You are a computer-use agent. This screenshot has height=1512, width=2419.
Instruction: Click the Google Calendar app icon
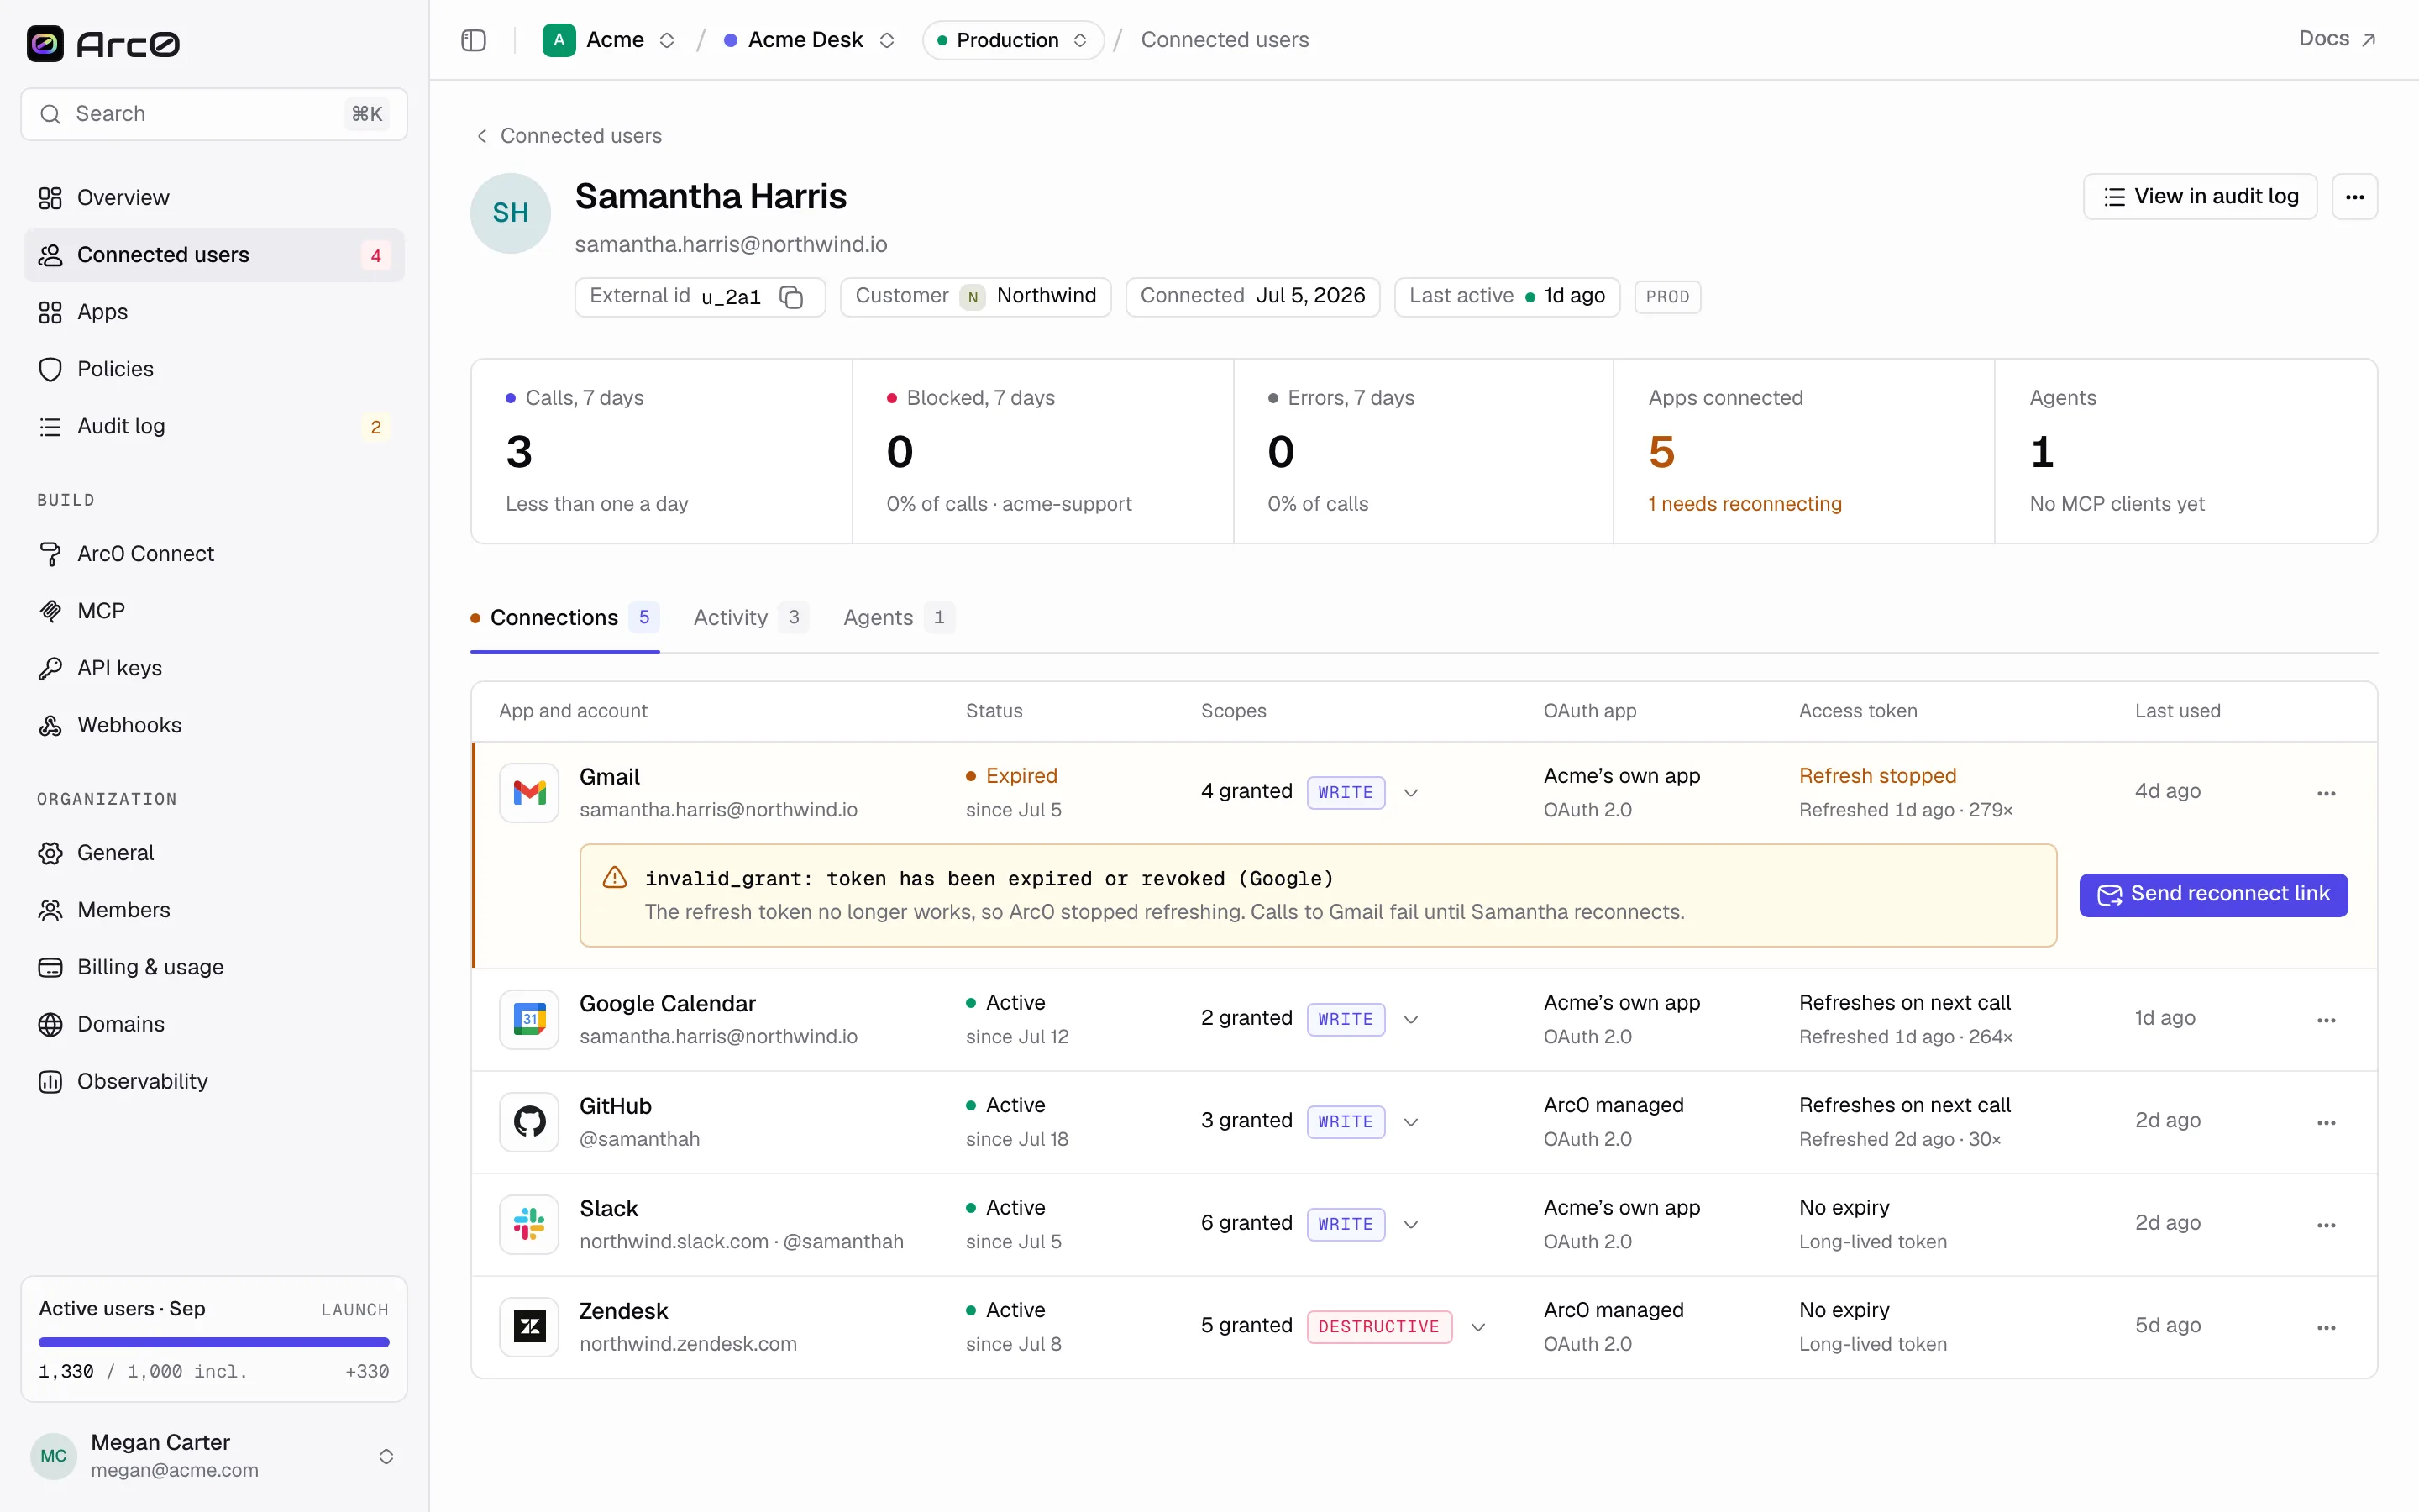click(x=529, y=1020)
